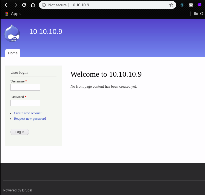This screenshot has height=195, width=205.
Task: Click the blue circular extension icon
Action: coord(182,5)
